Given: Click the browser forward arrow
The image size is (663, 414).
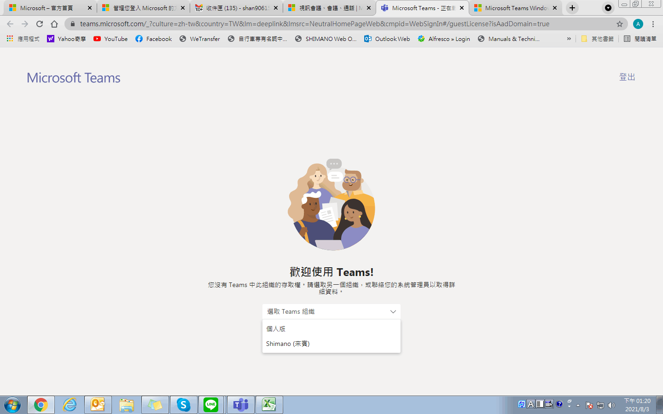Looking at the screenshot, I should click(x=25, y=24).
